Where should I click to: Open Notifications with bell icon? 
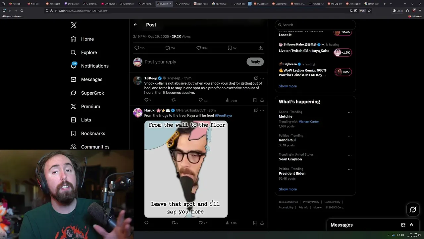pyautogui.click(x=90, y=66)
